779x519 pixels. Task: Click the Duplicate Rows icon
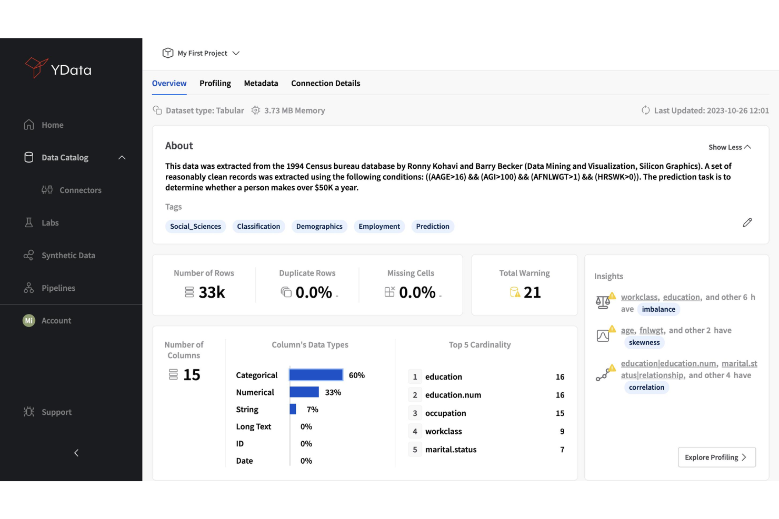286,292
